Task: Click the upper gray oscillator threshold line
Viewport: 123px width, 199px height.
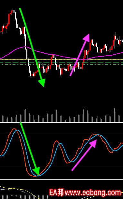Action: 61,134
